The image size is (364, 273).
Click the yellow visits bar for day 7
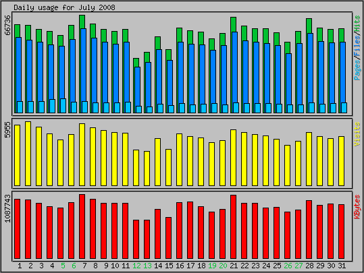pos(82,154)
